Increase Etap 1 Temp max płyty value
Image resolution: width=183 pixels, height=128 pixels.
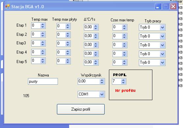(x=68, y=25)
